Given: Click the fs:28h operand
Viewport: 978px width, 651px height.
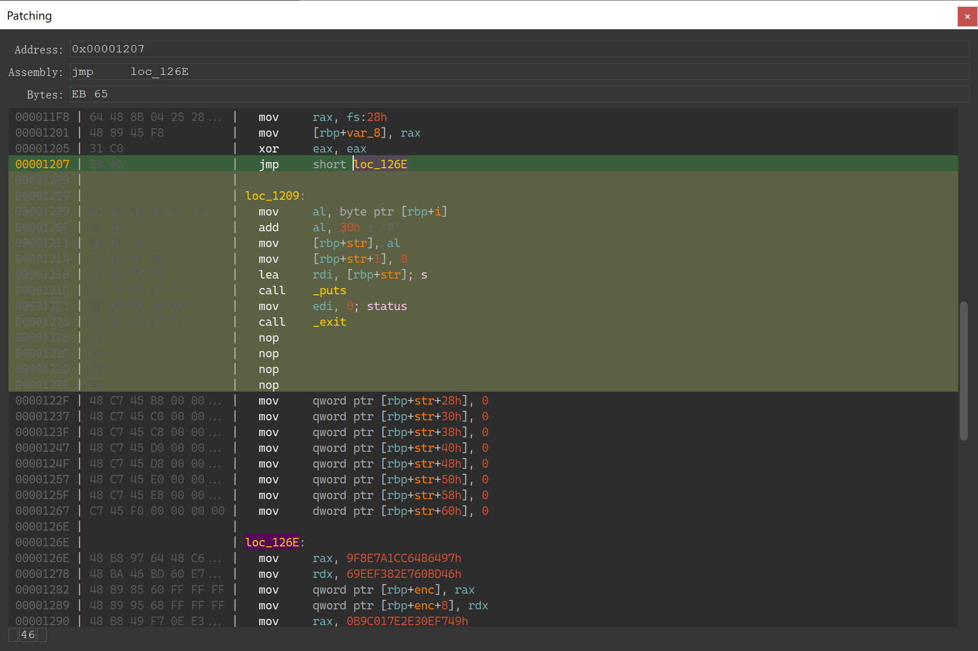Looking at the screenshot, I should pyautogui.click(x=367, y=117).
